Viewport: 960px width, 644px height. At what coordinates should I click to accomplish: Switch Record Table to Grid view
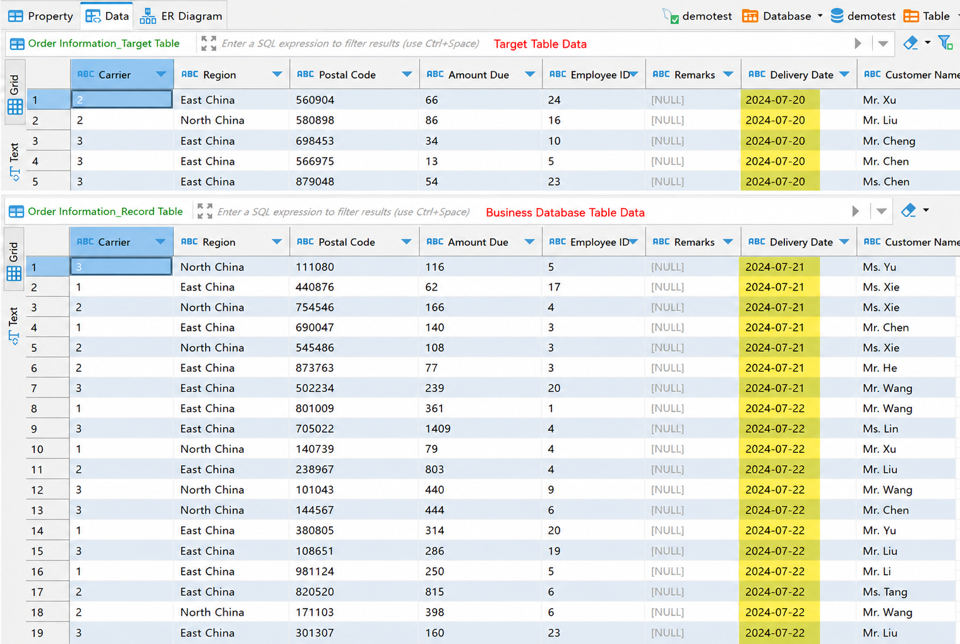14,260
